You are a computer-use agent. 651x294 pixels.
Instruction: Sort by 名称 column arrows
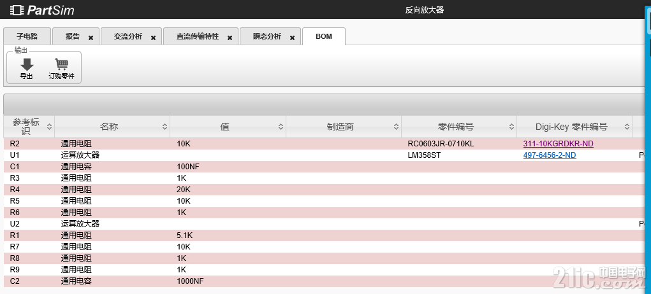[x=165, y=127]
